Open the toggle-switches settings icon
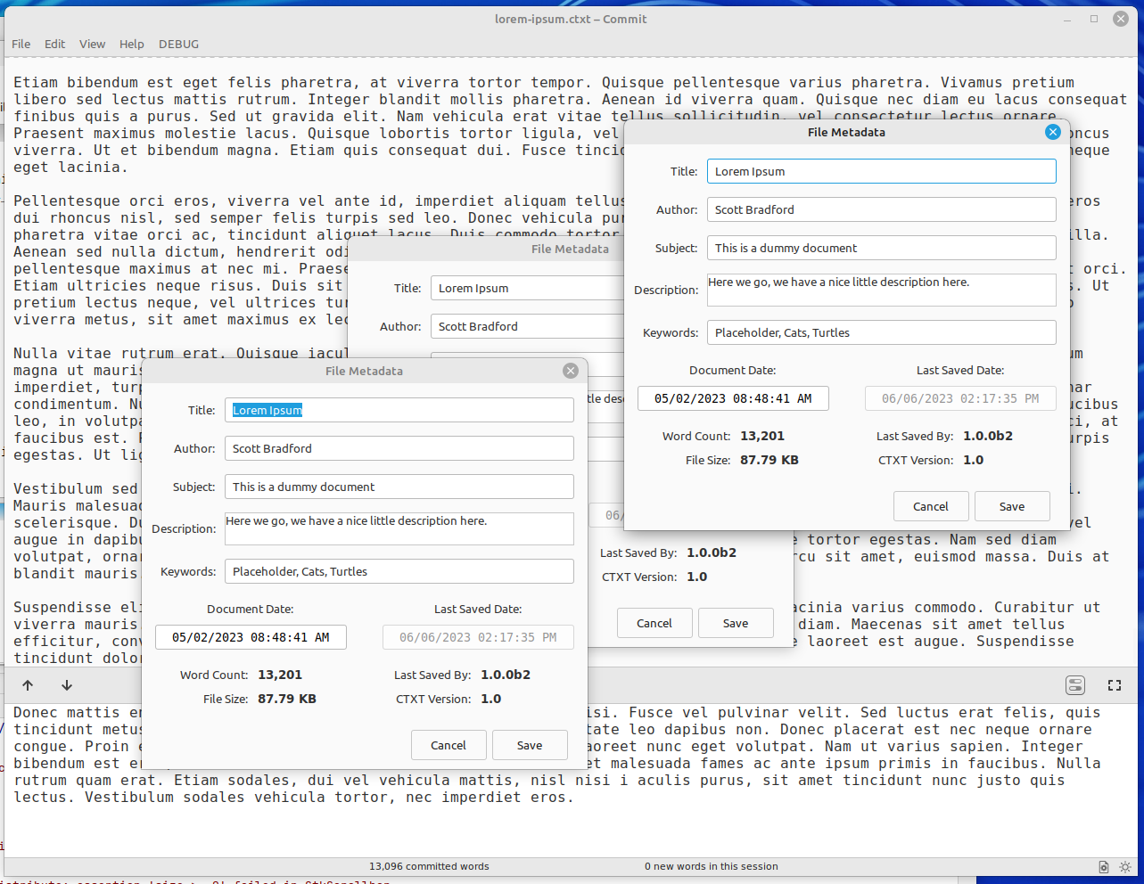The width and height of the screenshot is (1144, 884). tap(1075, 685)
